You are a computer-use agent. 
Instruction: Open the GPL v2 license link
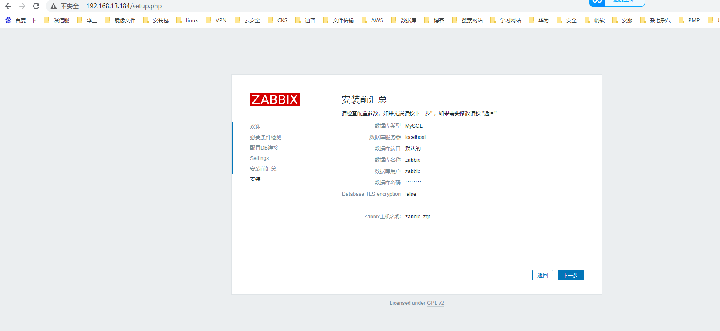(435, 303)
